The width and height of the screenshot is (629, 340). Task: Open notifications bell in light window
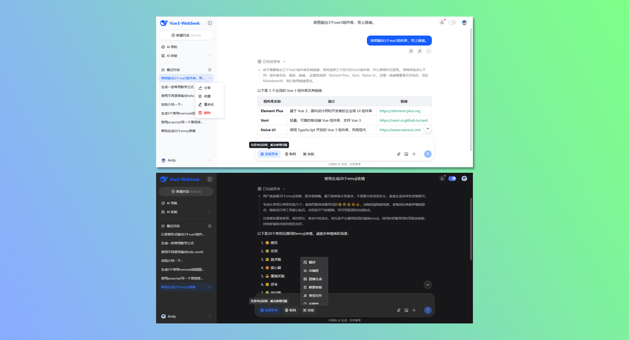pyautogui.click(x=442, y=22)
